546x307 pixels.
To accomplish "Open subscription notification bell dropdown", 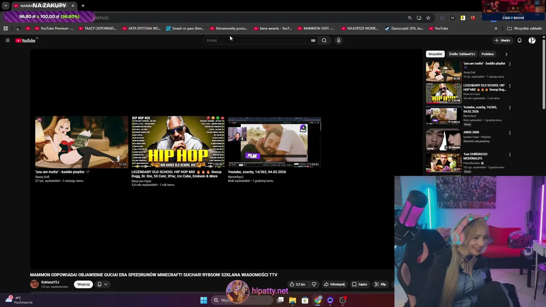I will pyautogui.click(x=102, y=284).
